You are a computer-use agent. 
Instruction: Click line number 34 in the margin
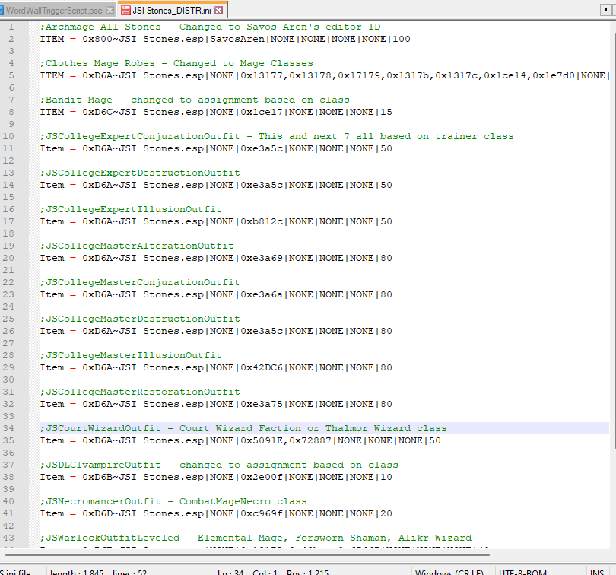click(8, 428)
